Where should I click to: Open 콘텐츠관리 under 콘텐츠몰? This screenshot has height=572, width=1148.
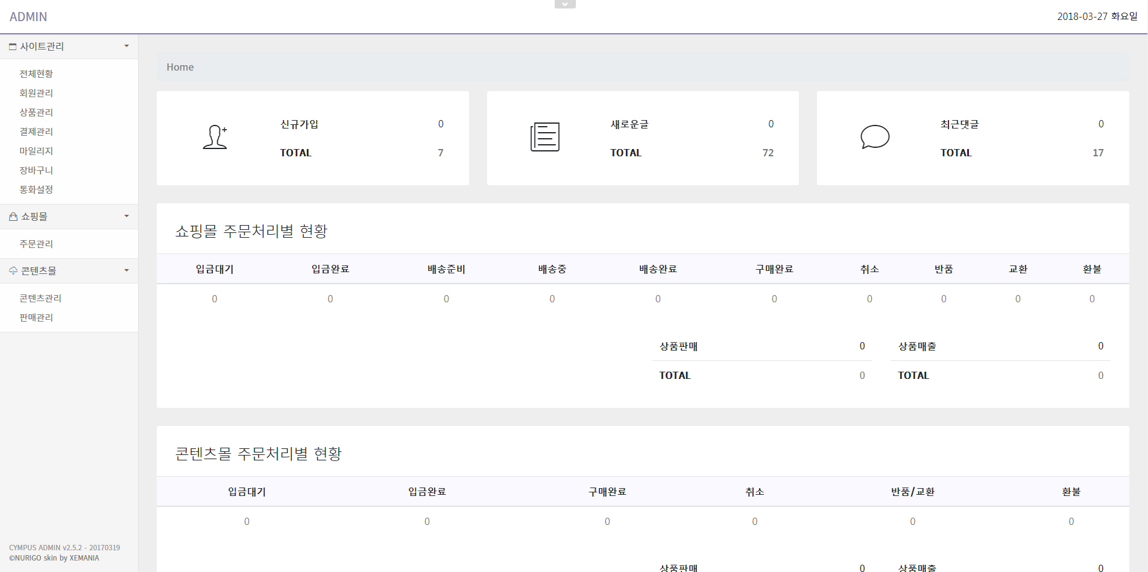pos(40,298)
